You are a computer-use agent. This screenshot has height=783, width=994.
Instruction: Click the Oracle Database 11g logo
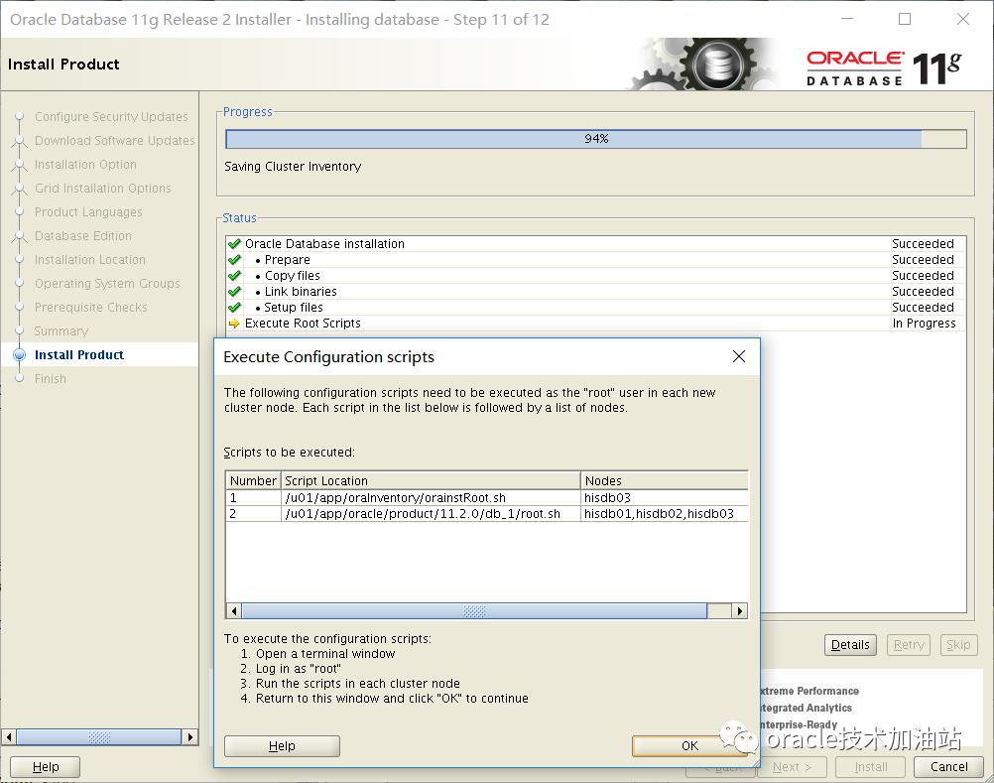coord(884,67)
